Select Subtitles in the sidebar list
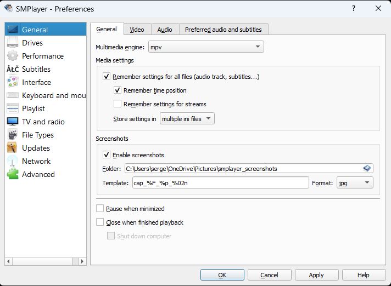Image resolution: width=391 pixels, height=286 pixels. tap(46, 69)
